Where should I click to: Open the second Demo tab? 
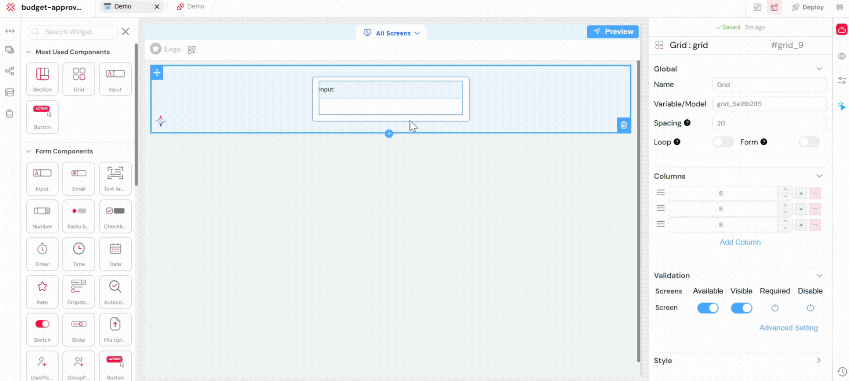pos(191,7)
